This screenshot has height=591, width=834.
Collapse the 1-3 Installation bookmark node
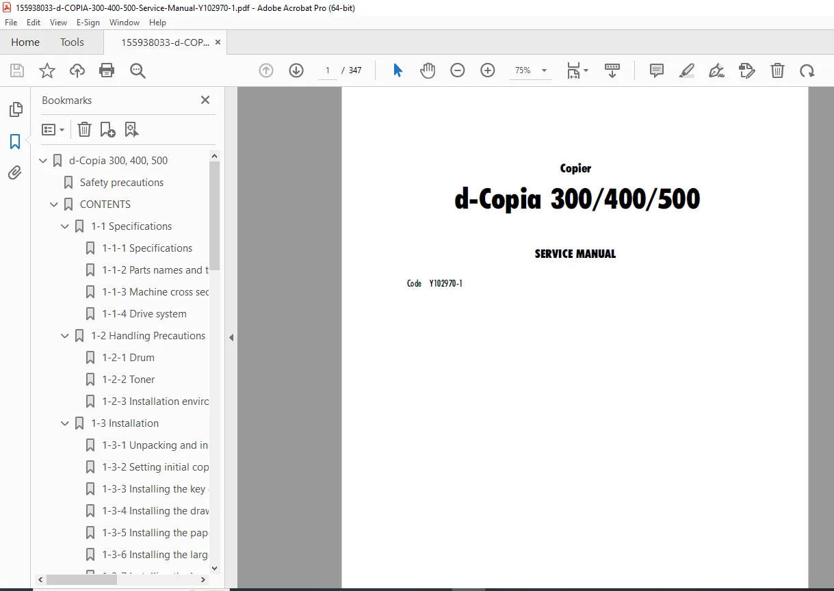coord(65,423)
